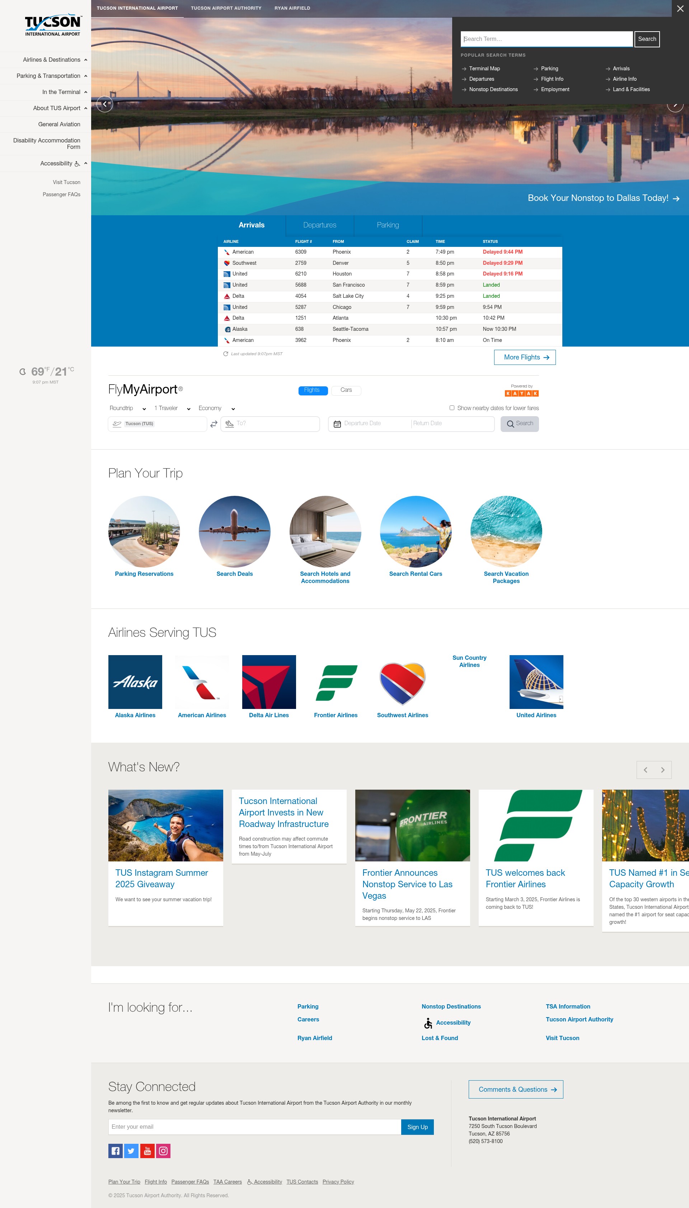Open the Twitter social link
Screen dimensions: 689x1208
point(131,1151)
